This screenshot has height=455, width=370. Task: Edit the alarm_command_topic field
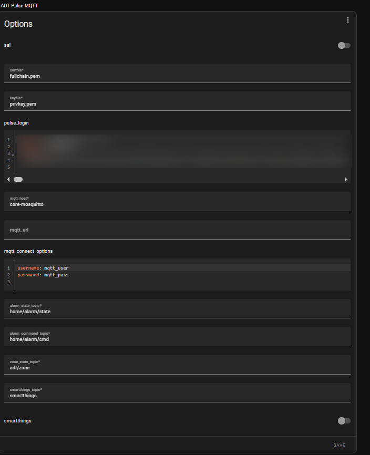(x=177, y=337)
